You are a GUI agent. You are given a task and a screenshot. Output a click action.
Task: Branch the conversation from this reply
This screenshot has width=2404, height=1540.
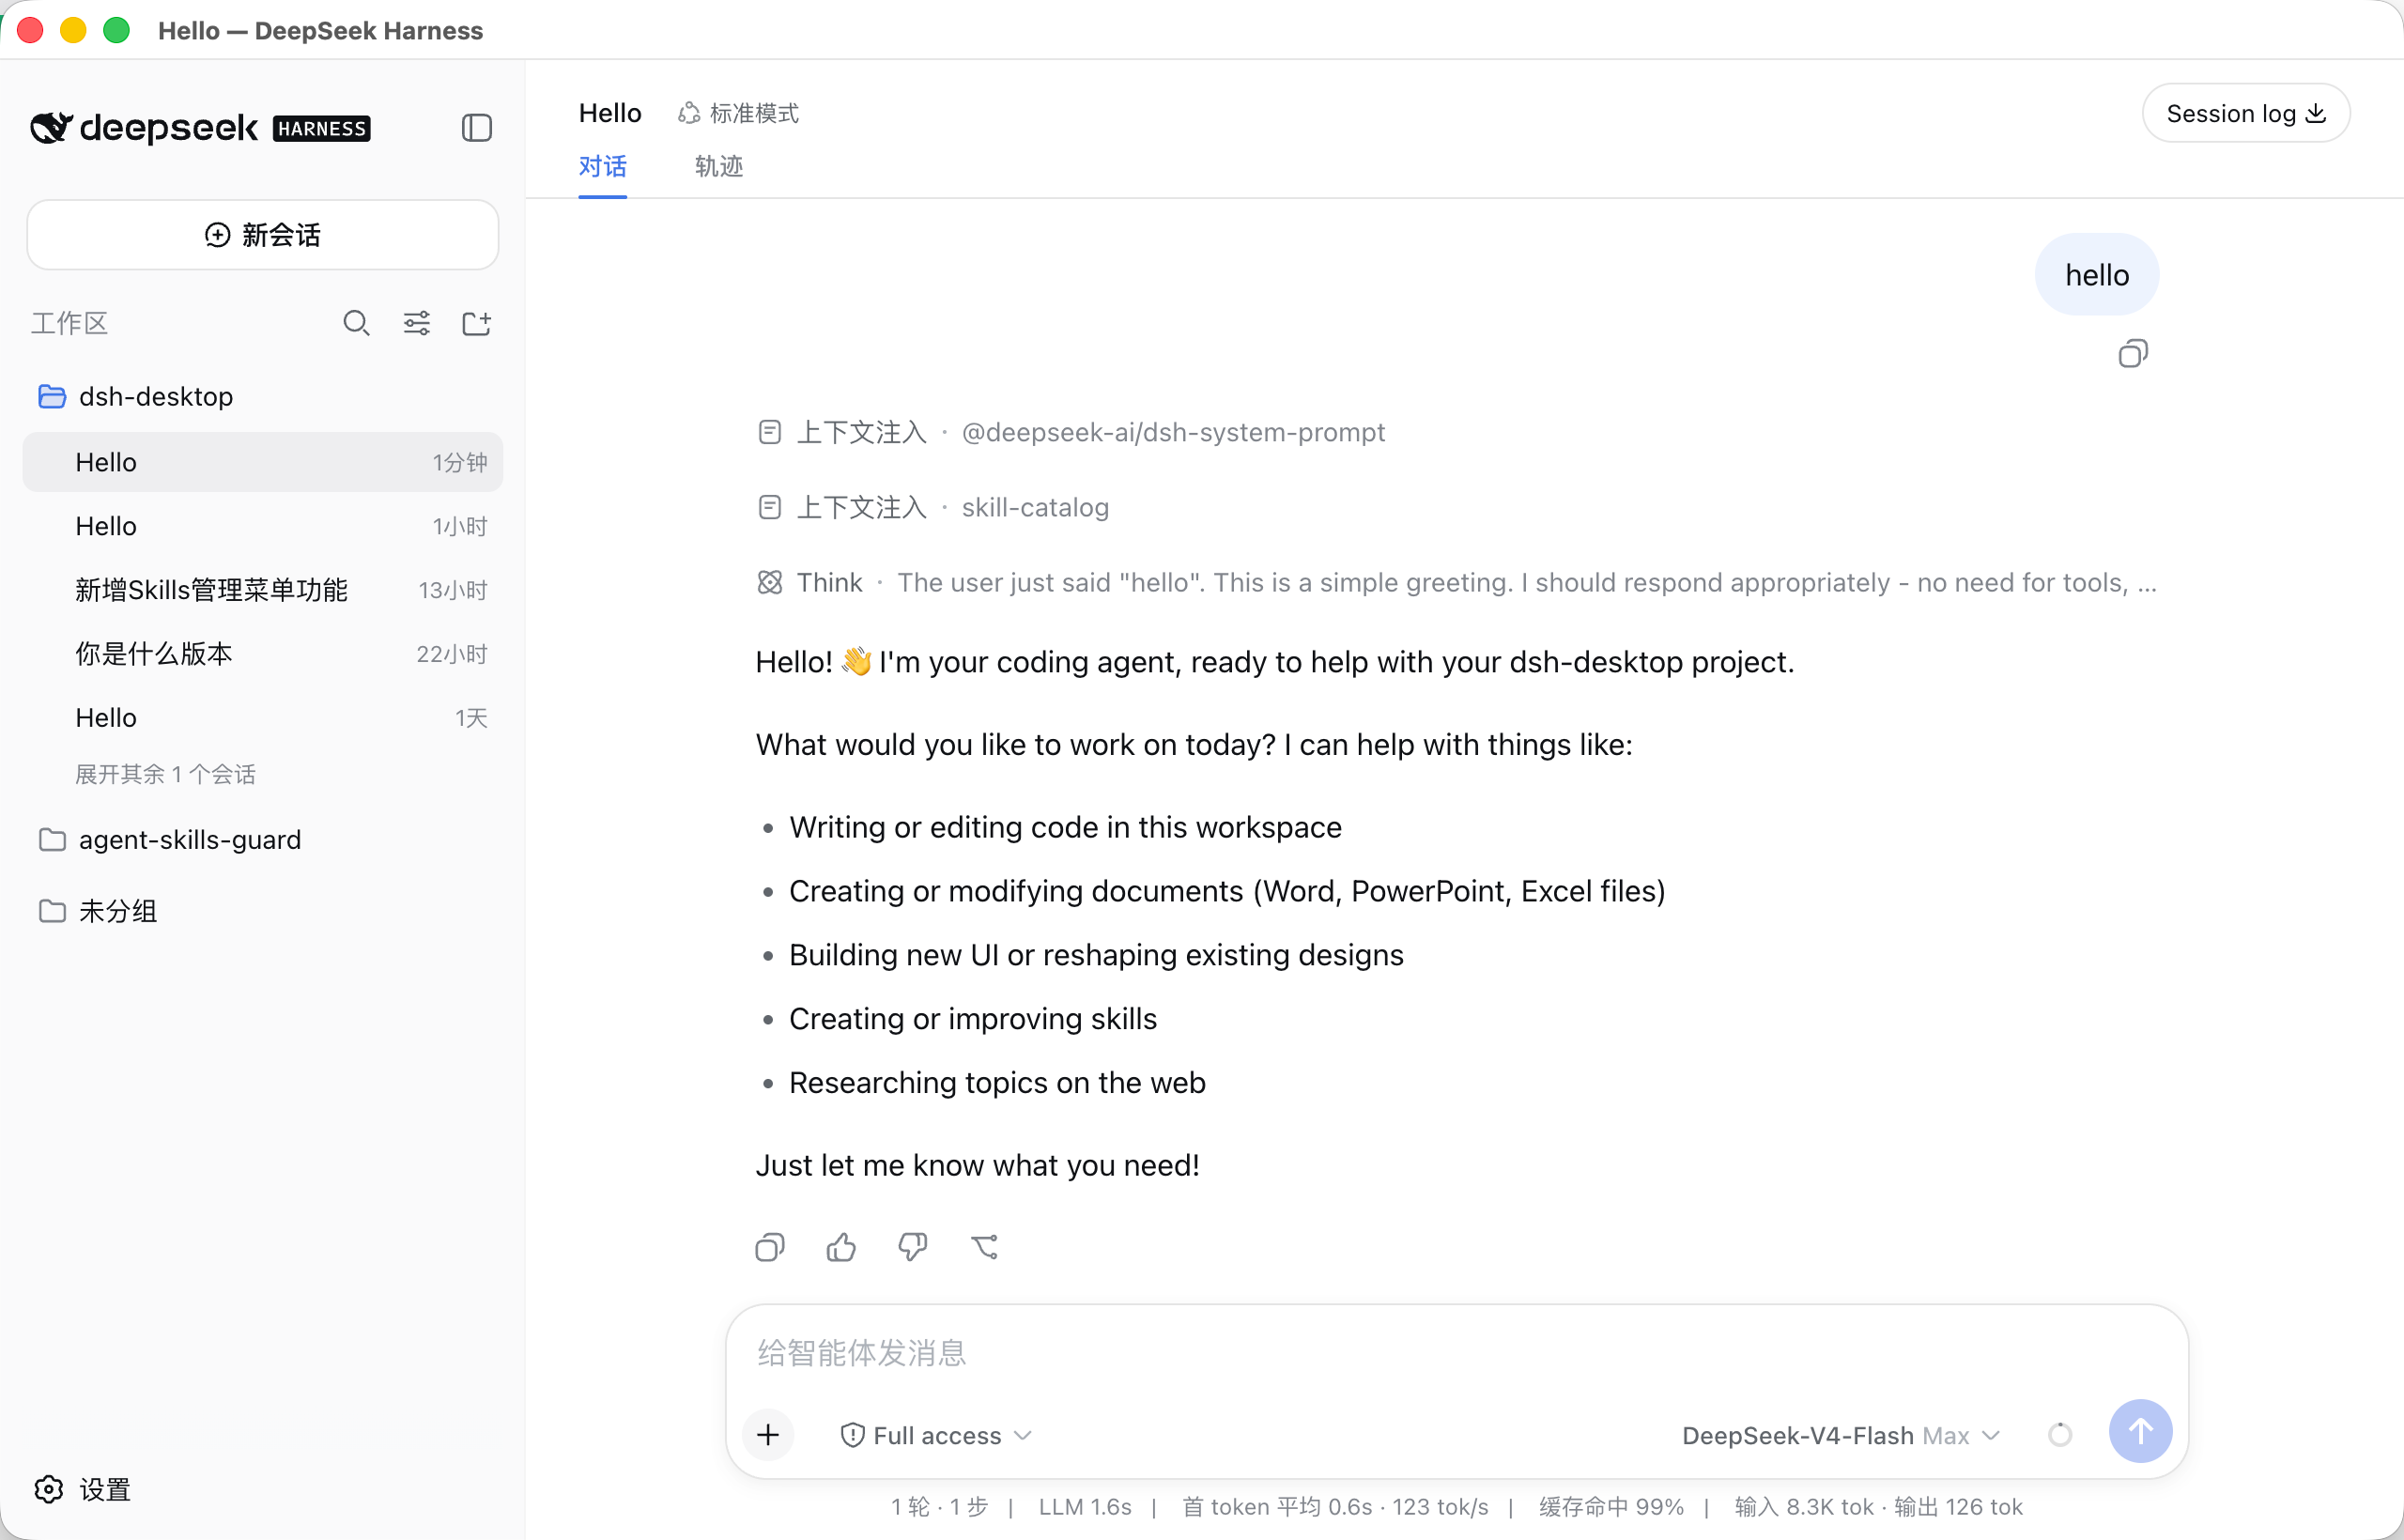985,1247
